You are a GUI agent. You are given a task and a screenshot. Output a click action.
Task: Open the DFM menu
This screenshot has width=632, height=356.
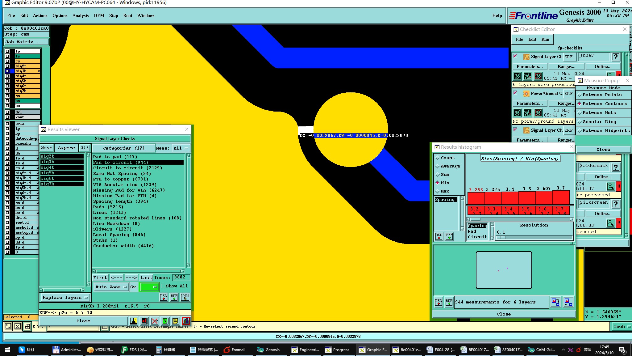click(x=99, y=15)
